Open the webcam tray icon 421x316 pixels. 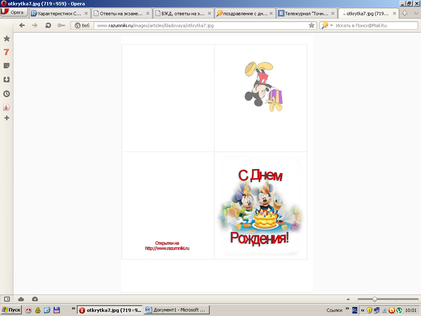tap(384, 310)
